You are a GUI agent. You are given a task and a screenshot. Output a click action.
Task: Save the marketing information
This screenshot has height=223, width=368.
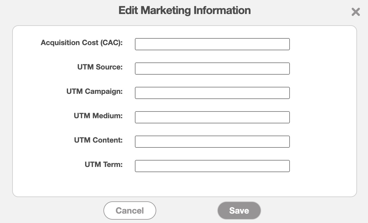point(239,211)
